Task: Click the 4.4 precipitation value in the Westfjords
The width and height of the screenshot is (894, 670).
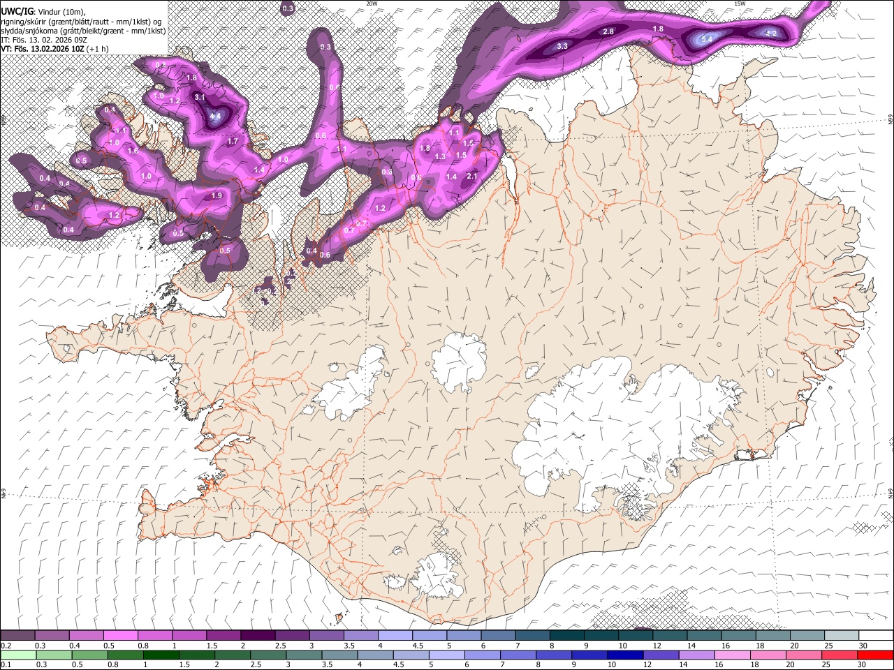Action: pyautogui.click(x=215, y=116)
